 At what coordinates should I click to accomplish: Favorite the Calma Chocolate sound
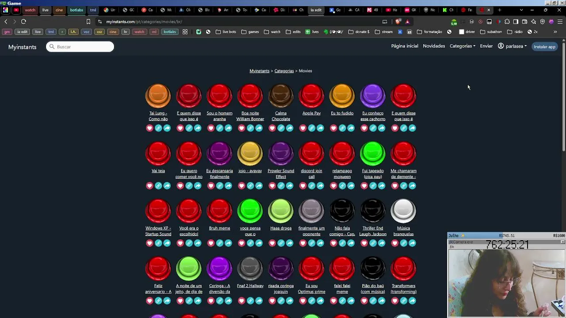click(x=272, y=128)
